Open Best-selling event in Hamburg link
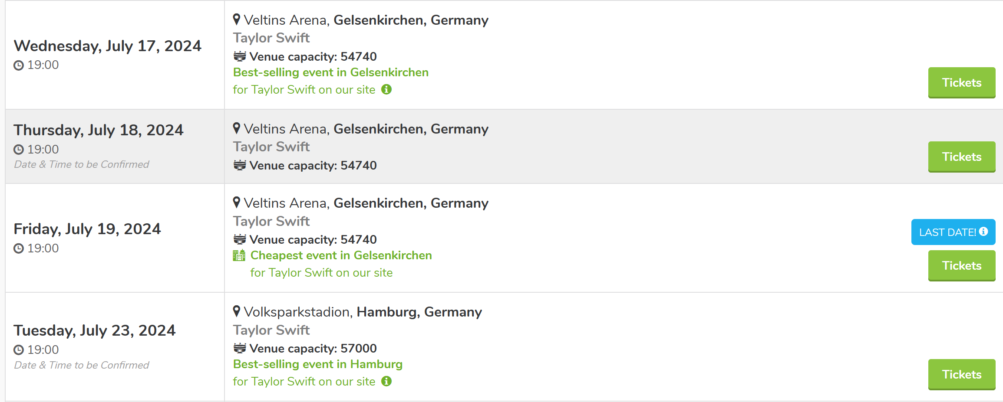Viewport: 1003px width, 402px height. coord(317,364)
